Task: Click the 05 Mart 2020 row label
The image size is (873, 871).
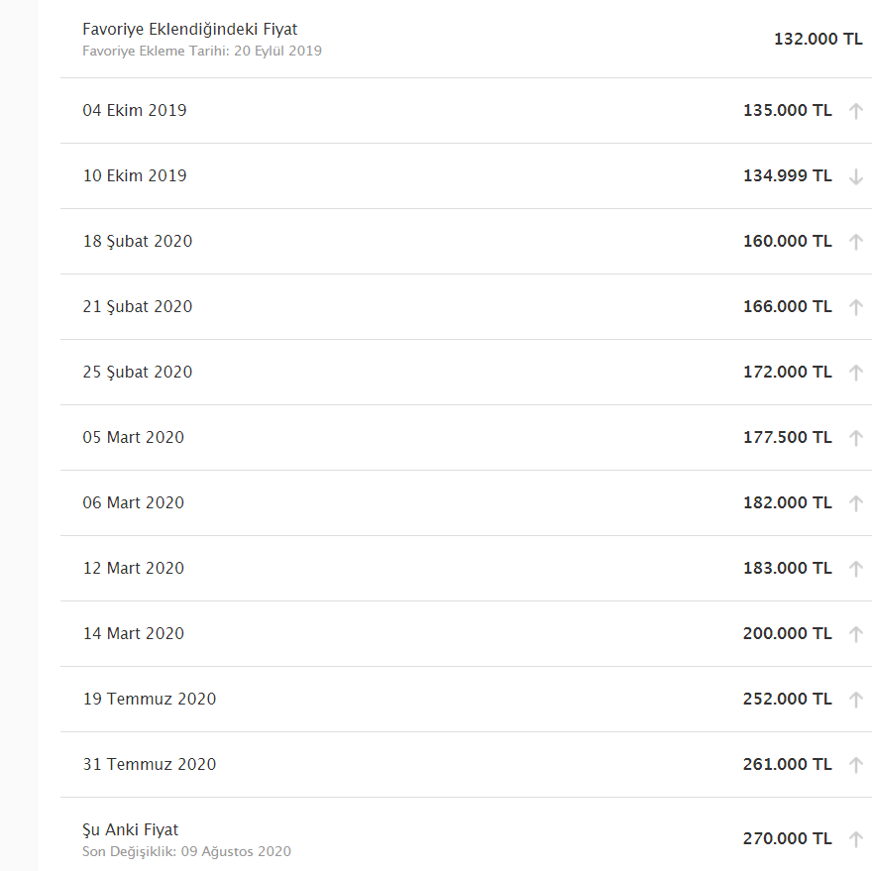Action: pos(134,437)
